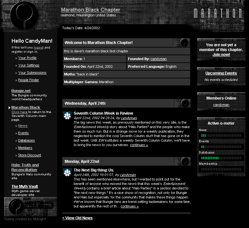The width and height of the screenshot is (249, 228).
Task: Open Upcoming Events heading link
Action: 221,73
